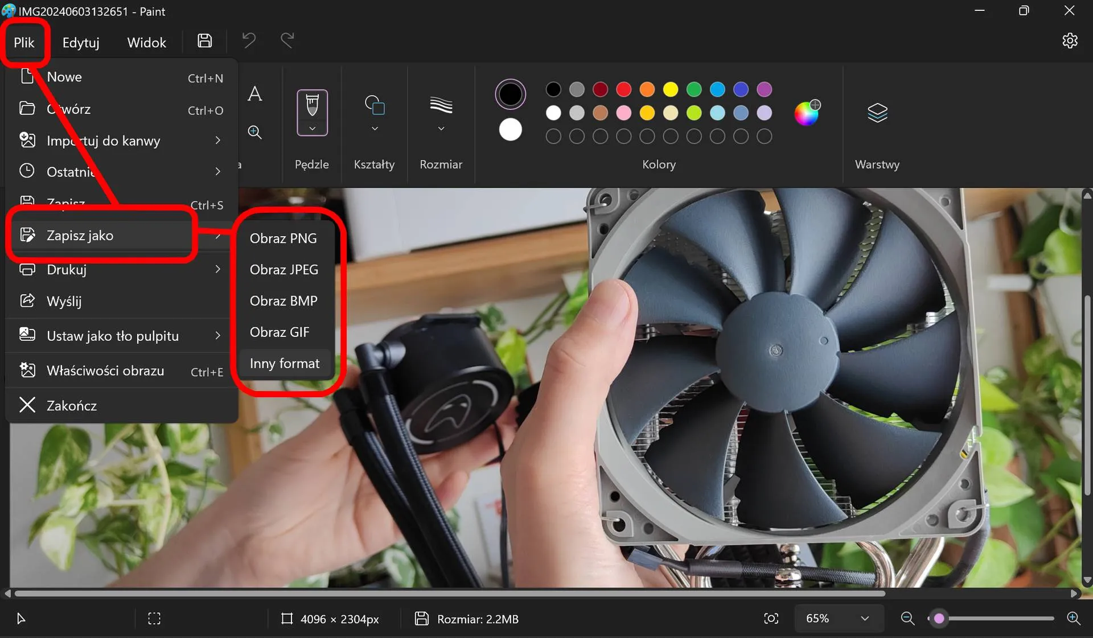This screenshot has width=1093, height=638.
Task: Open the edit colors rainbow wheel
Action: click(807, 113)
